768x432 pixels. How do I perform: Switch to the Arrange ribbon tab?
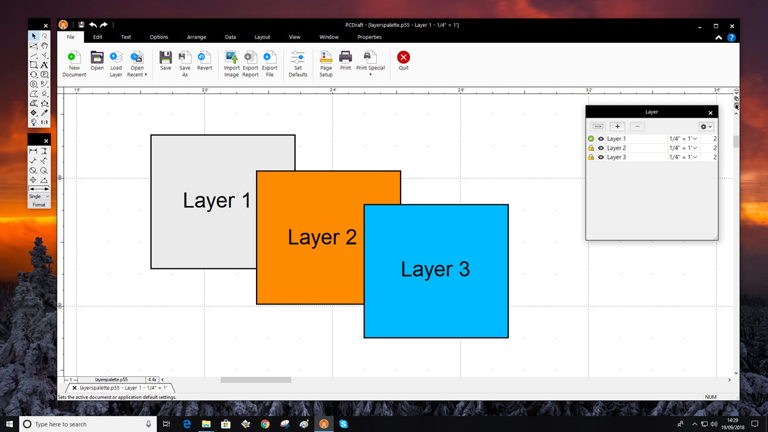click(196, 37)
